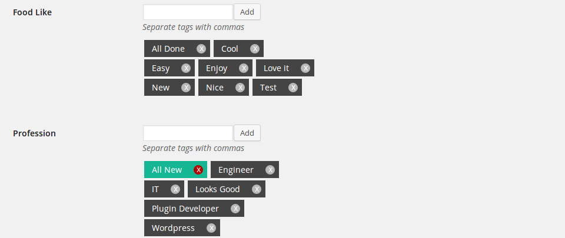The image size is (565, 238).
Task: Focus the Food Like tag input
Action: click(x=188, y=12)
